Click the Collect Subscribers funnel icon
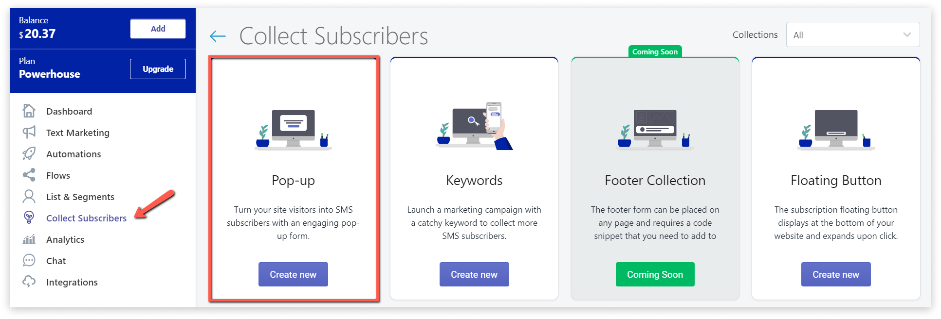This screenshot has width=941, height=319. (29, 218)
